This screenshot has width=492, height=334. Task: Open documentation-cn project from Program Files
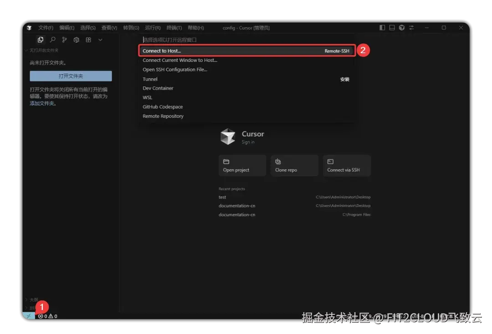coord(294,215)
